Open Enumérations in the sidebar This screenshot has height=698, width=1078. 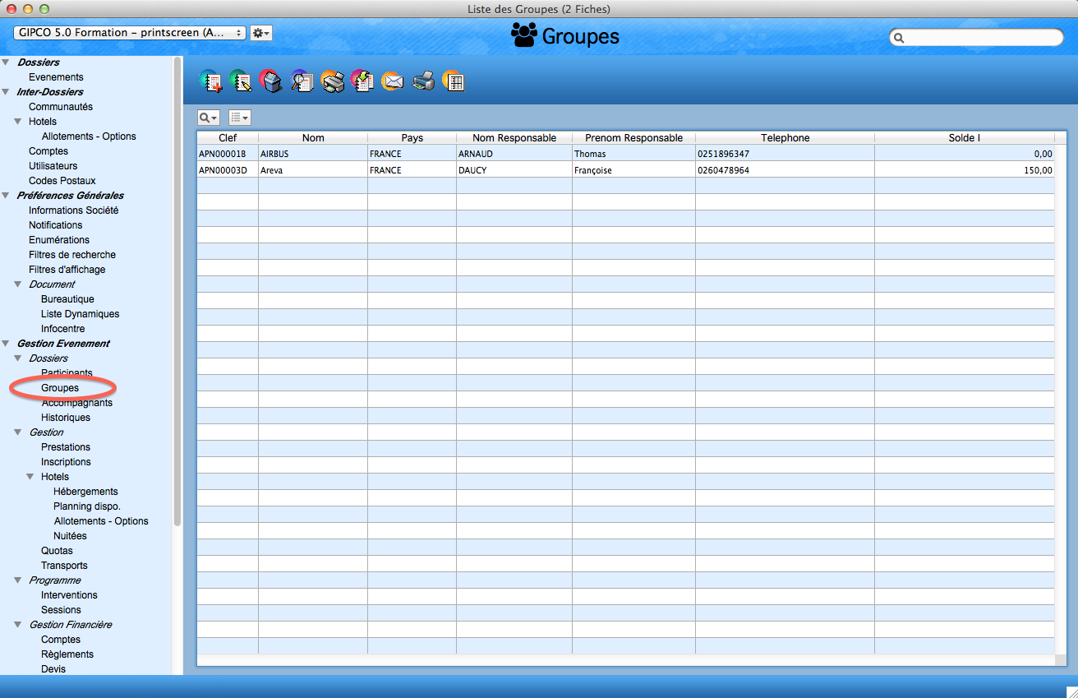click(59, 240)
